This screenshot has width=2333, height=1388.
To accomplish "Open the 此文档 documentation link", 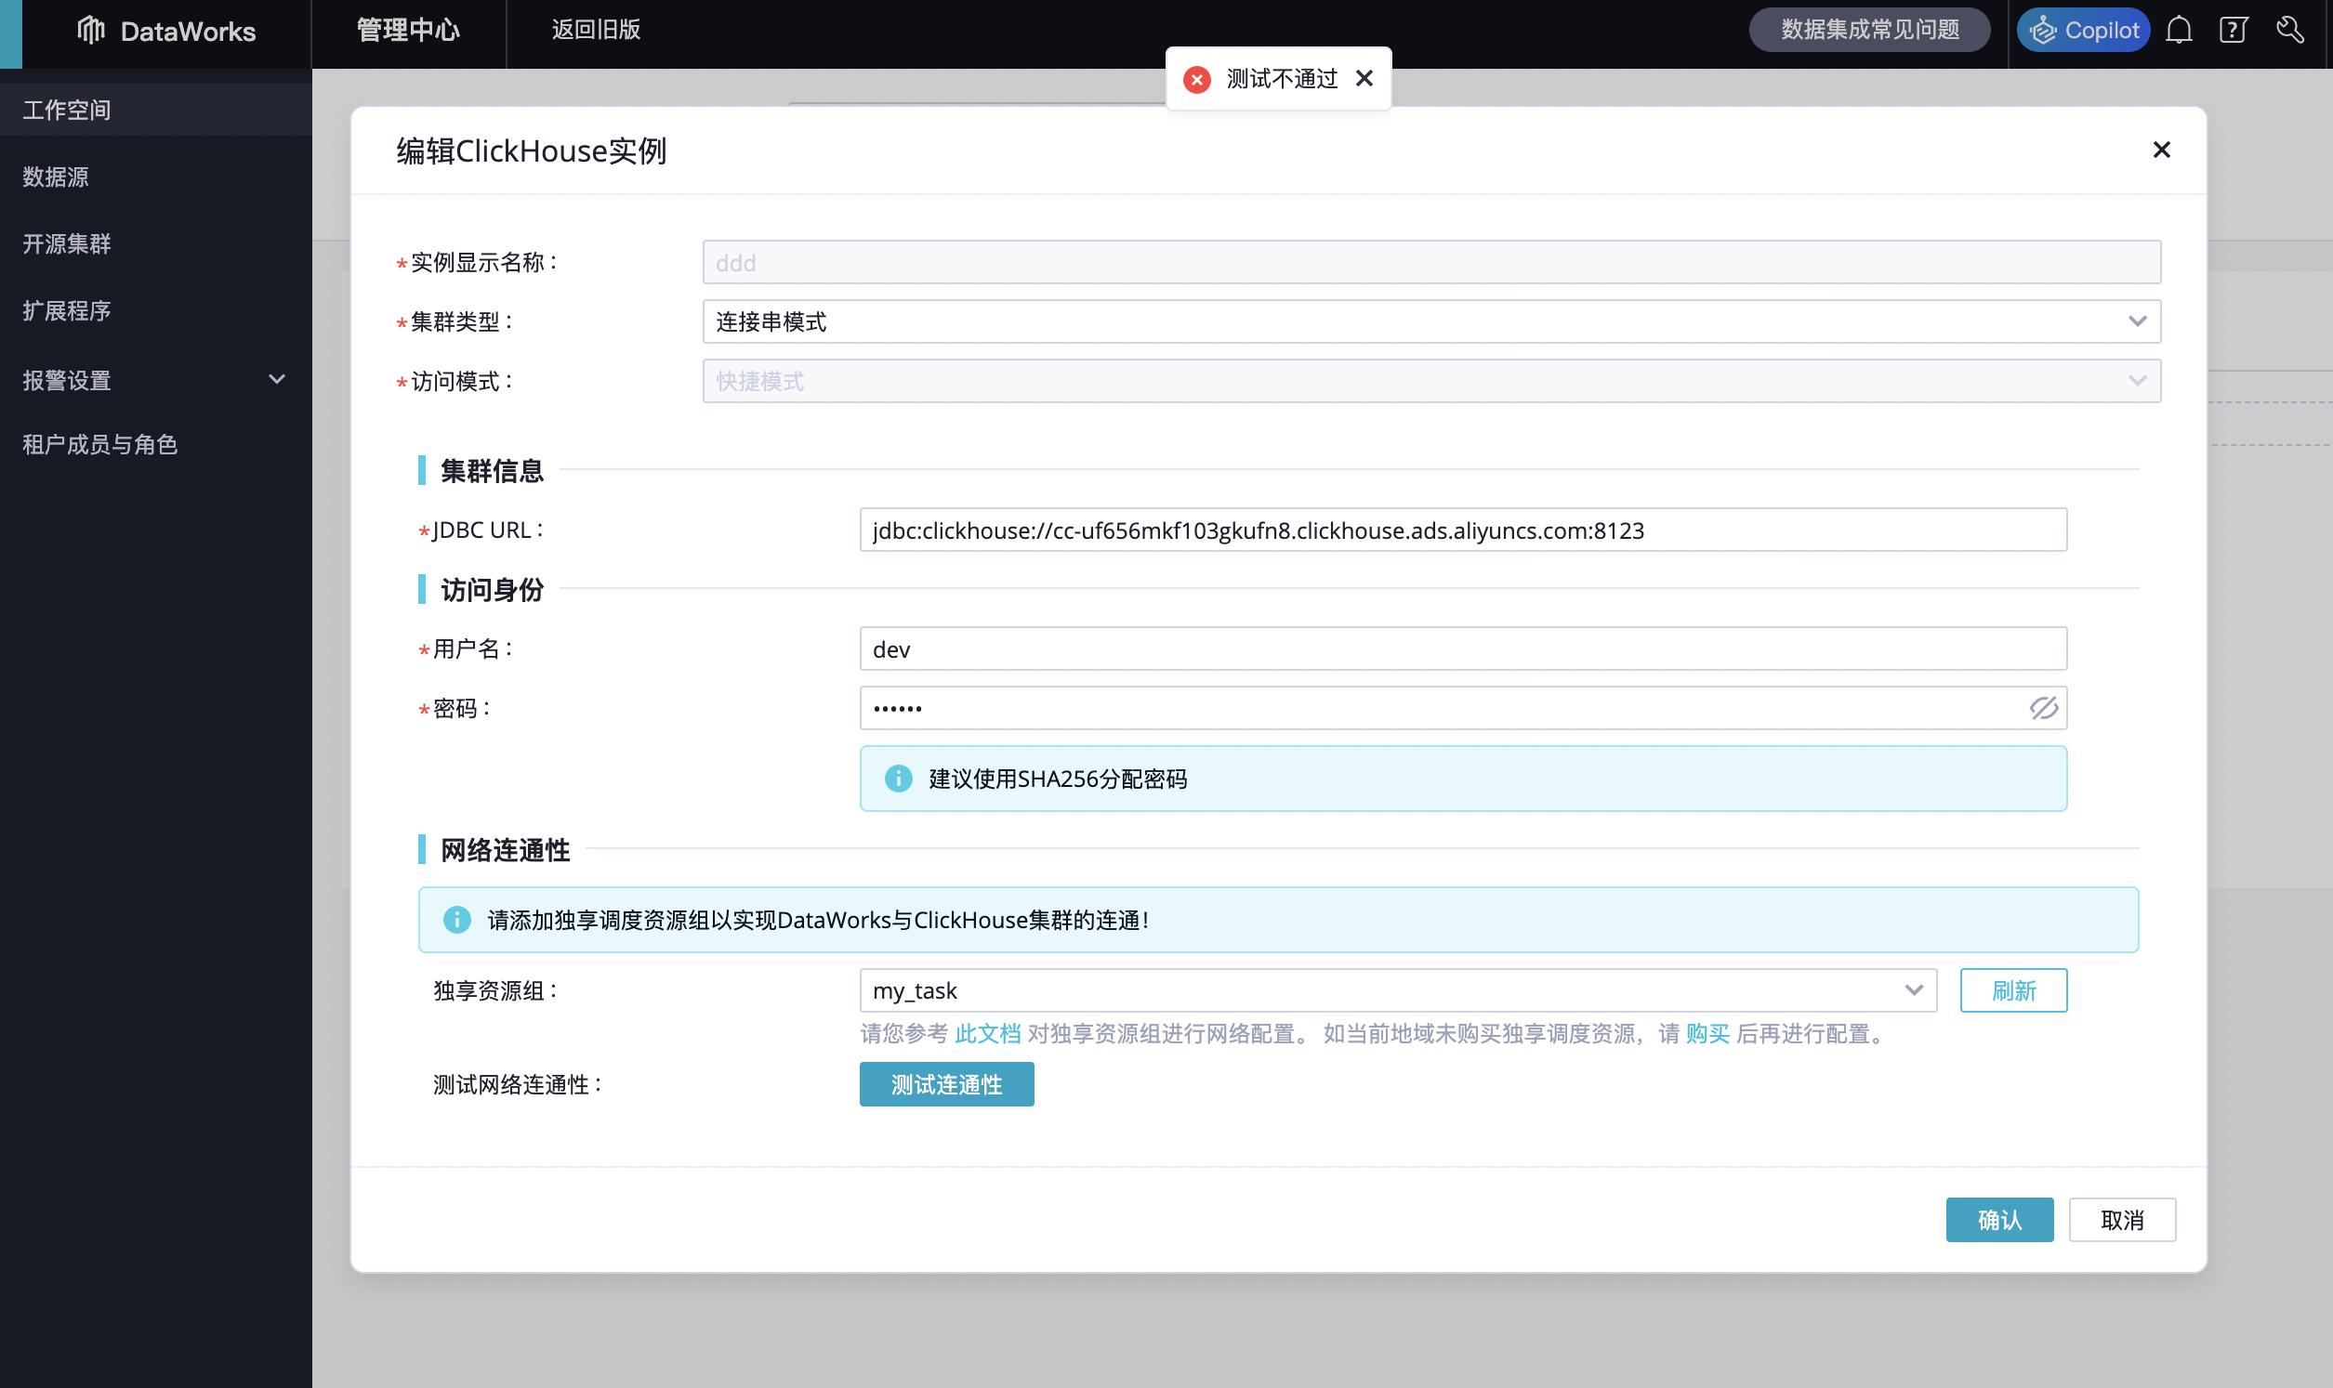I will click(x=987, y=1033).
